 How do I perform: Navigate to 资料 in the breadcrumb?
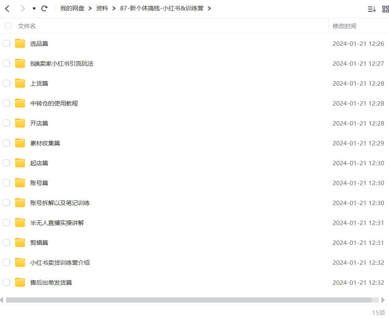coord(102,8)
